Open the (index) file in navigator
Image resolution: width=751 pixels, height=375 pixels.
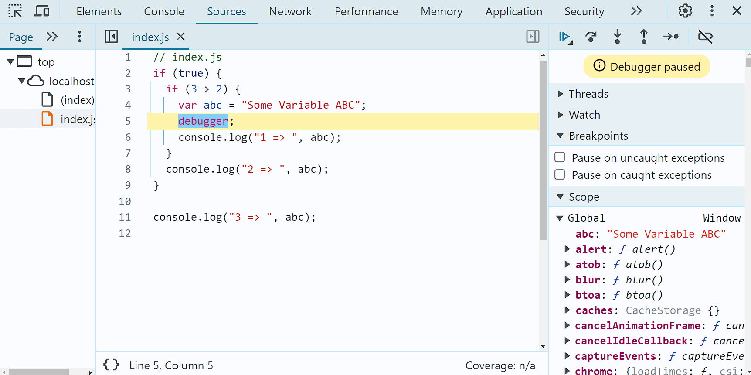pos(77,100)
